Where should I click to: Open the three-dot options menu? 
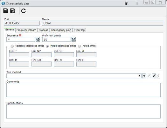click(x=137, y=3)
